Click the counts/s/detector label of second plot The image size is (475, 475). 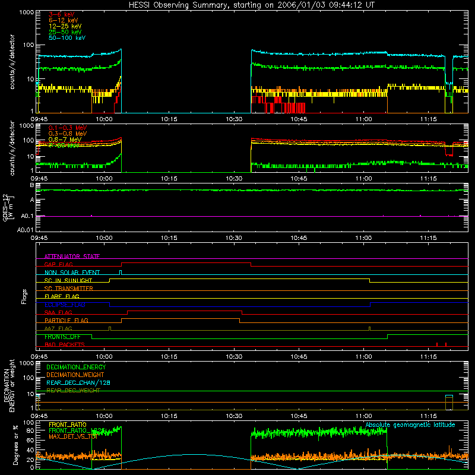12,148
